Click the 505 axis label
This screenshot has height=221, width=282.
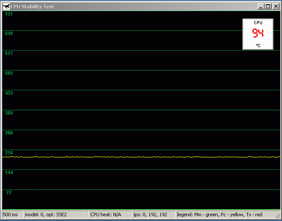coord(8,73)
